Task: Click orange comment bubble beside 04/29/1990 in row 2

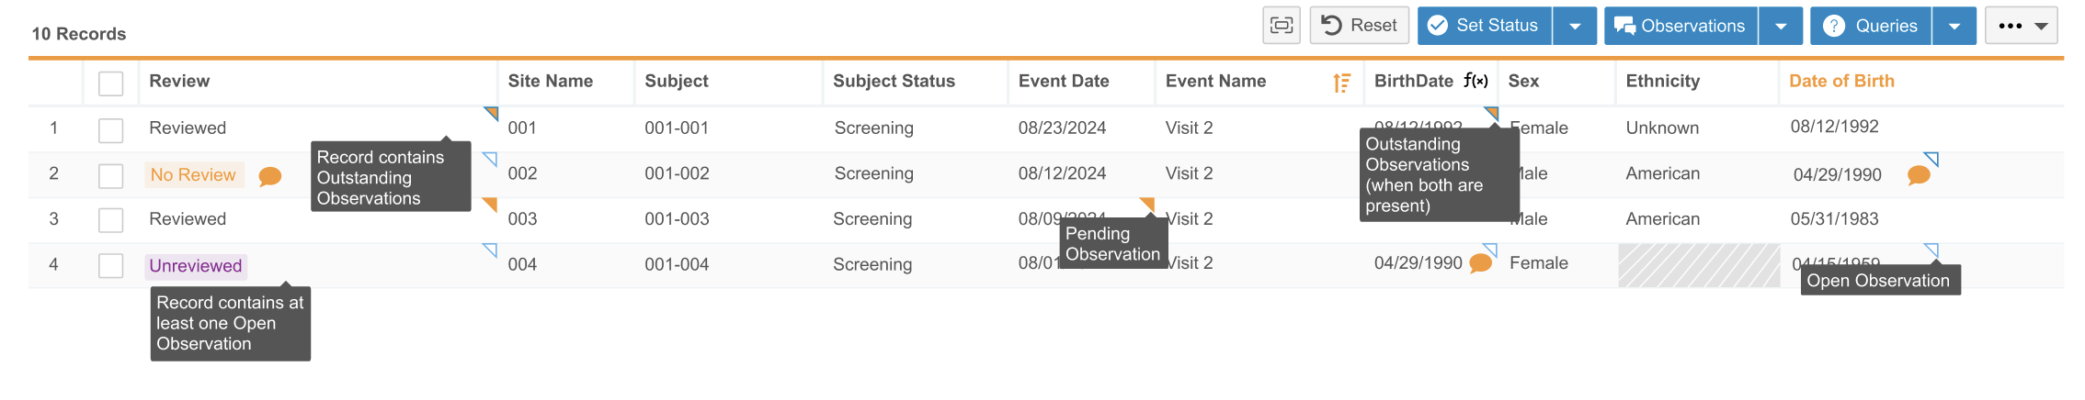Action: 1919,175
